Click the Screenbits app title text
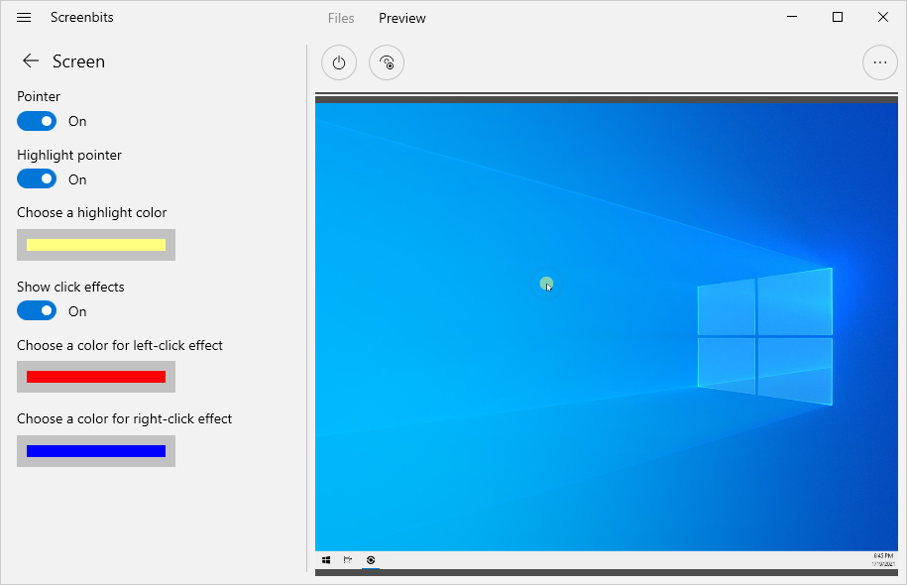Image resolution: width=907 pixels, height=585 pixels. point(81,18)
